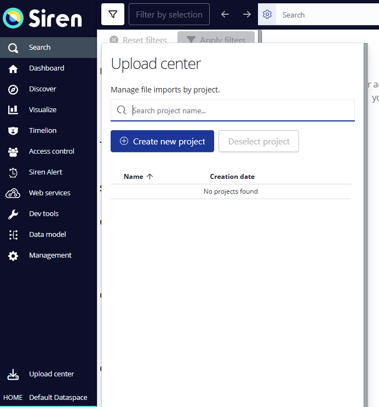The image size is (379, 407).
Task: Click the filter funnel icon button
Action: click(x=113, y=14)
